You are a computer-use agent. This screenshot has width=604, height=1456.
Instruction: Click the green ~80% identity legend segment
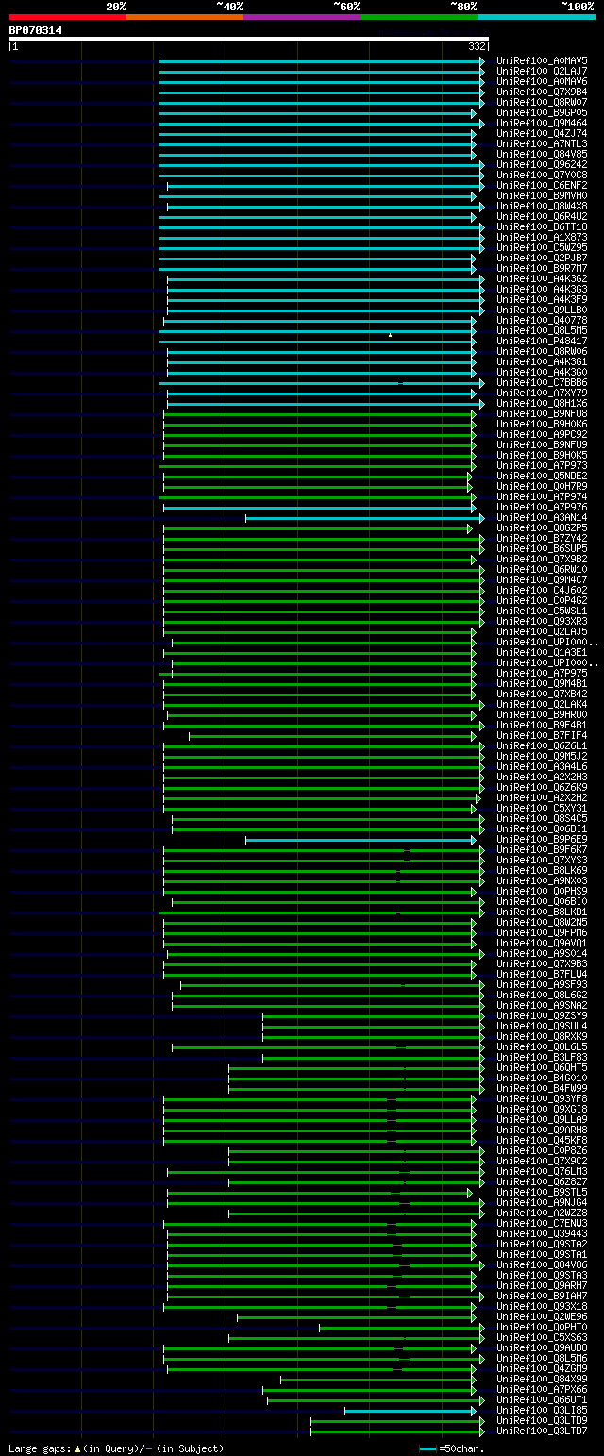[x=418, y=16]
